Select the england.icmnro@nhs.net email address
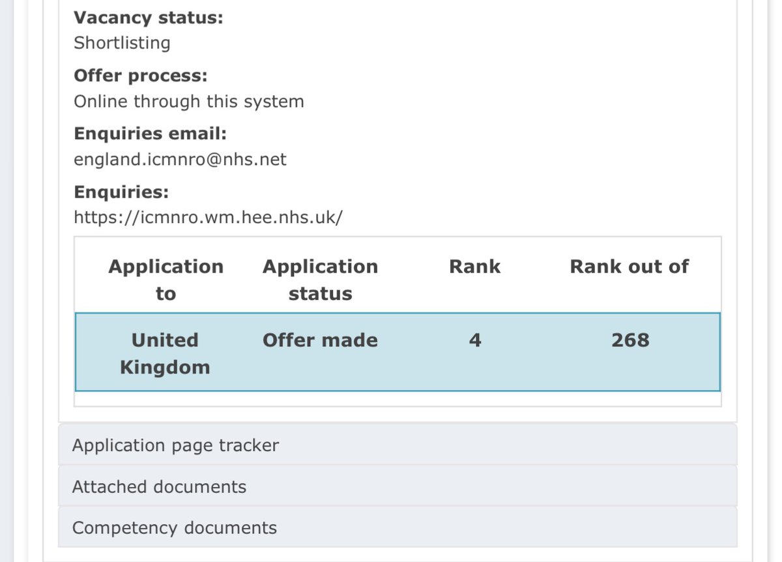The image size is (782, 562). (180, 160)
